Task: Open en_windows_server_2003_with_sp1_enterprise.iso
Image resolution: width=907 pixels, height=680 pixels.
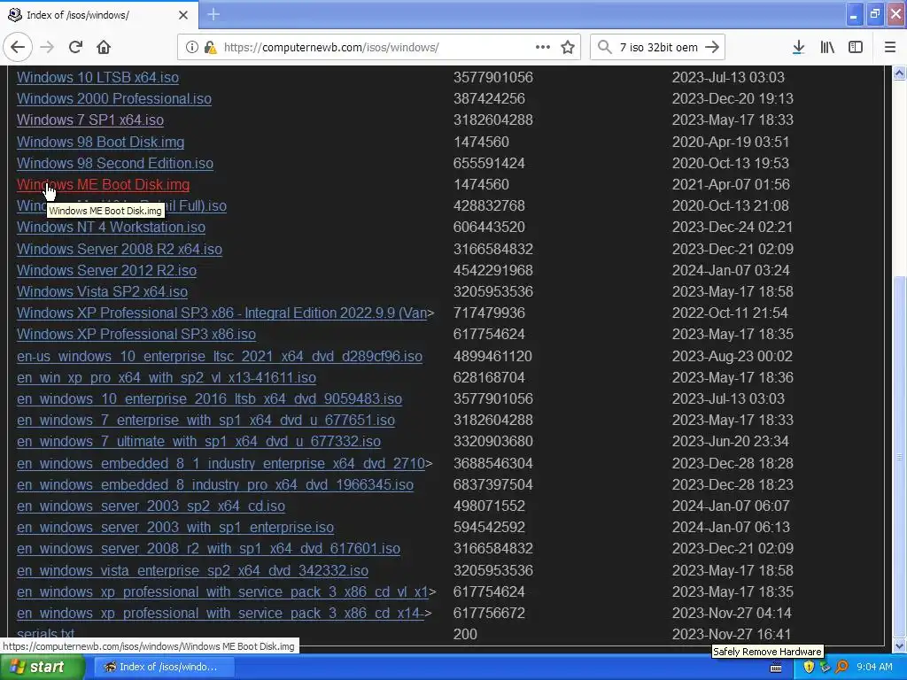Action: pos(175,528)
